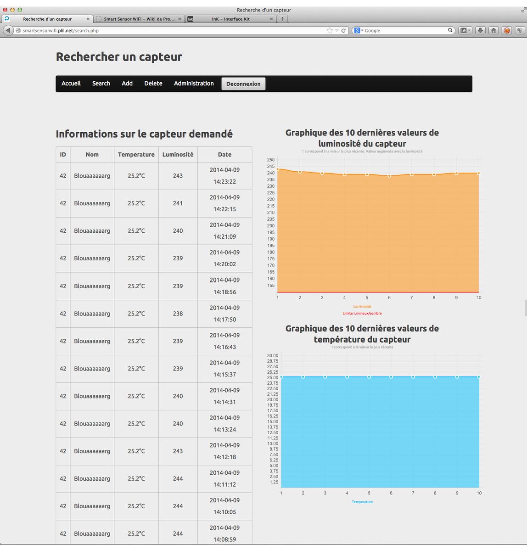Open the Administration menu item
527x550 pixels.
(194, 84)
